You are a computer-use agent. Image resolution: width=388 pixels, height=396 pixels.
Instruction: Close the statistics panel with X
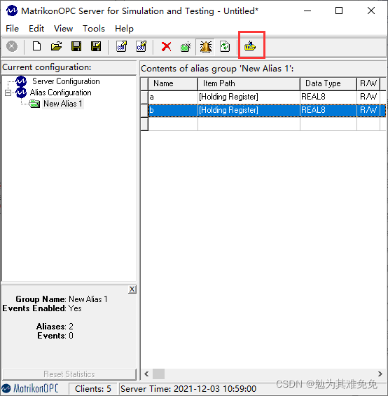pyautogui.click(x=132, y=289)
